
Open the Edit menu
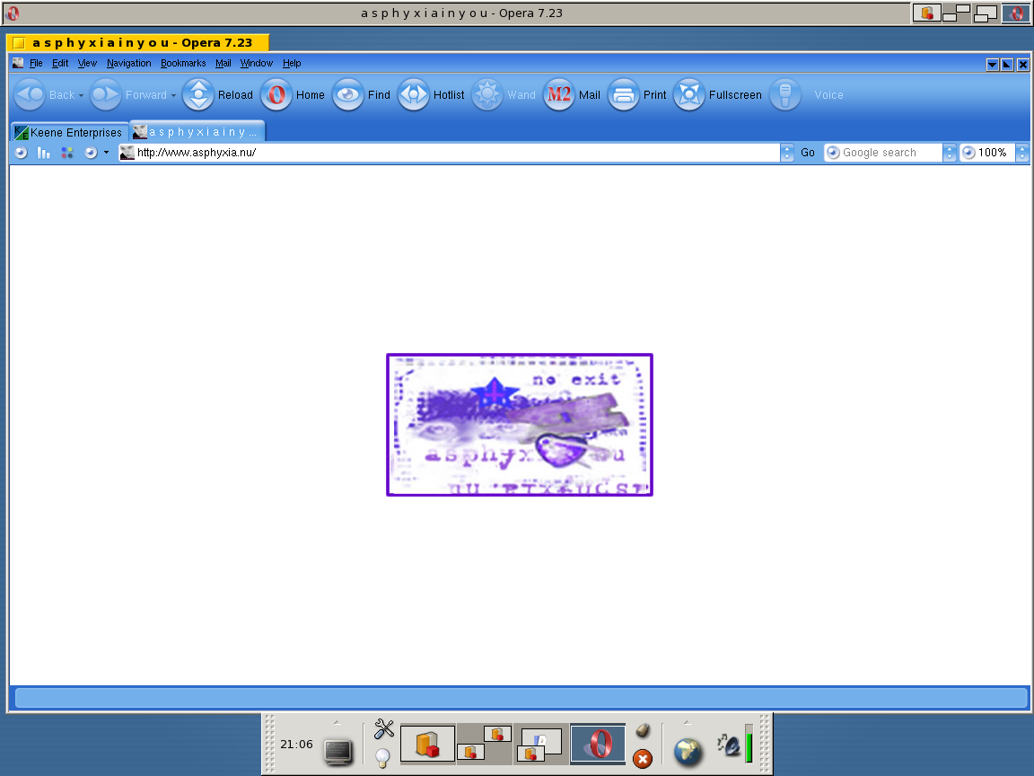pos(60,64)
